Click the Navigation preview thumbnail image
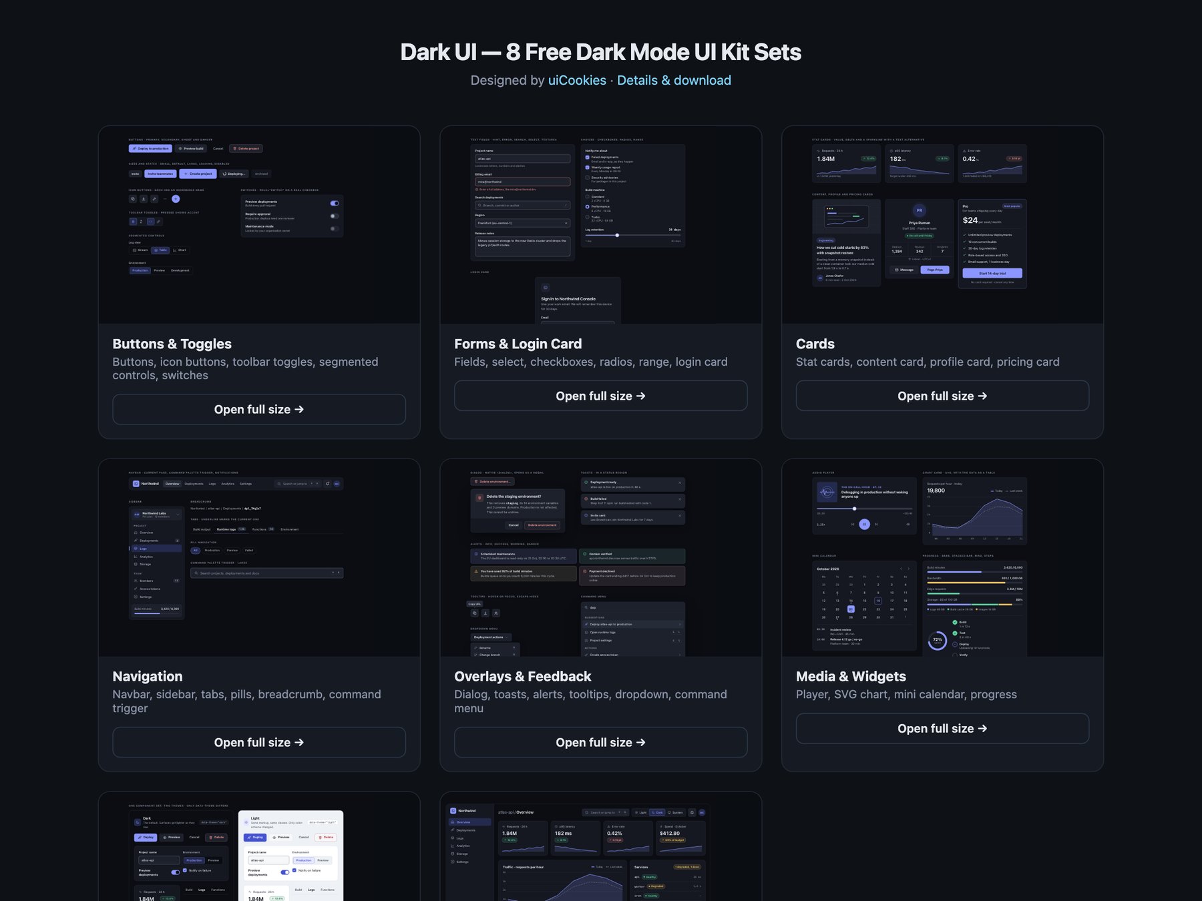The image size is (1202, 901). click(259, 557)
